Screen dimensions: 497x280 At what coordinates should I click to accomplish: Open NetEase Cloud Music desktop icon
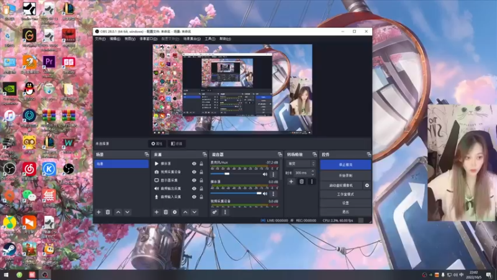click(x=29, y=169)
